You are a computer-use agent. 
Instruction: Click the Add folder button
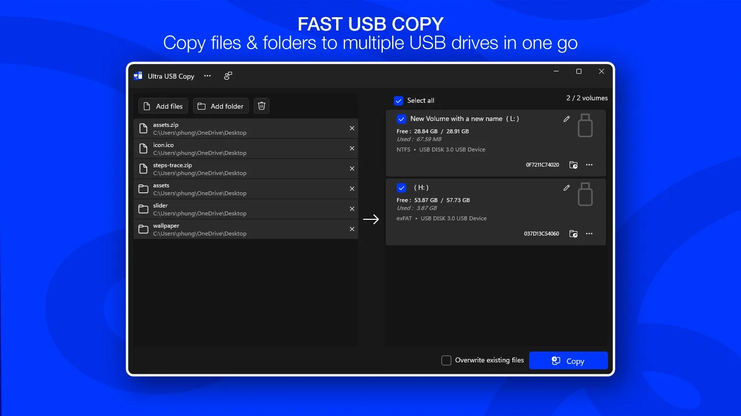coord(221,106)
